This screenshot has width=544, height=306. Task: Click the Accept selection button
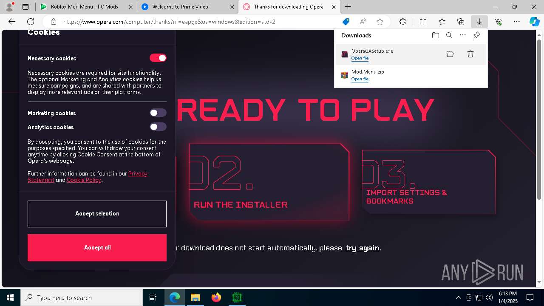97,214
